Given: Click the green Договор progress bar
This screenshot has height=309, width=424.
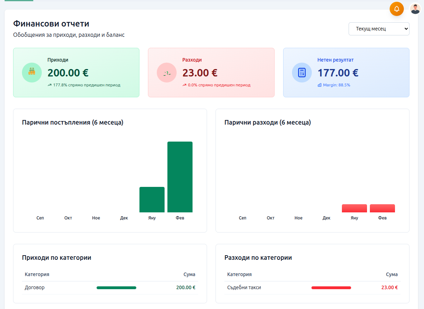Looking at the screenshot, I should tap(116, 288).
